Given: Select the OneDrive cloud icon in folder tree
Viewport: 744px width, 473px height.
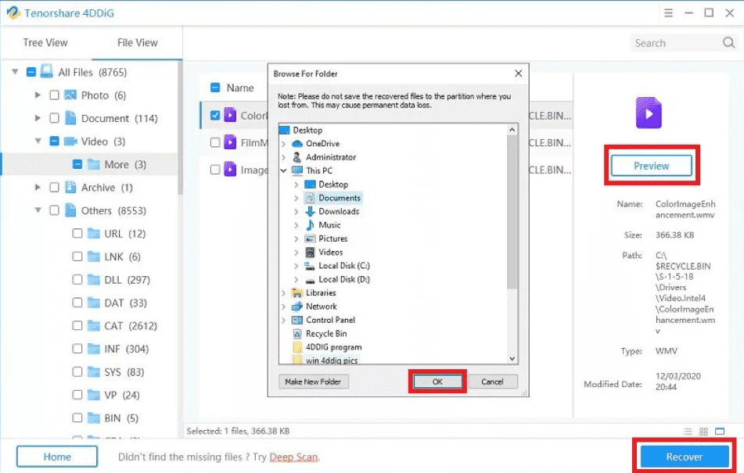Looking at the screenshot, I should [297, 144].
